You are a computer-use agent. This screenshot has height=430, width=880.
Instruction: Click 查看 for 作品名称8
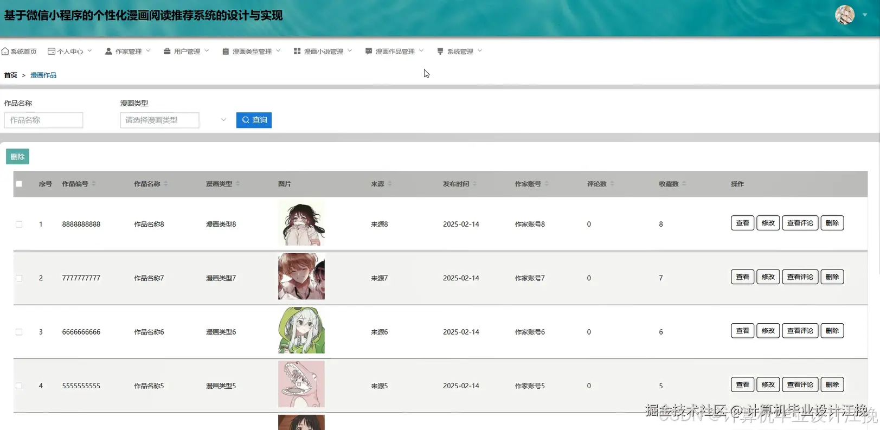pos(742,223)
